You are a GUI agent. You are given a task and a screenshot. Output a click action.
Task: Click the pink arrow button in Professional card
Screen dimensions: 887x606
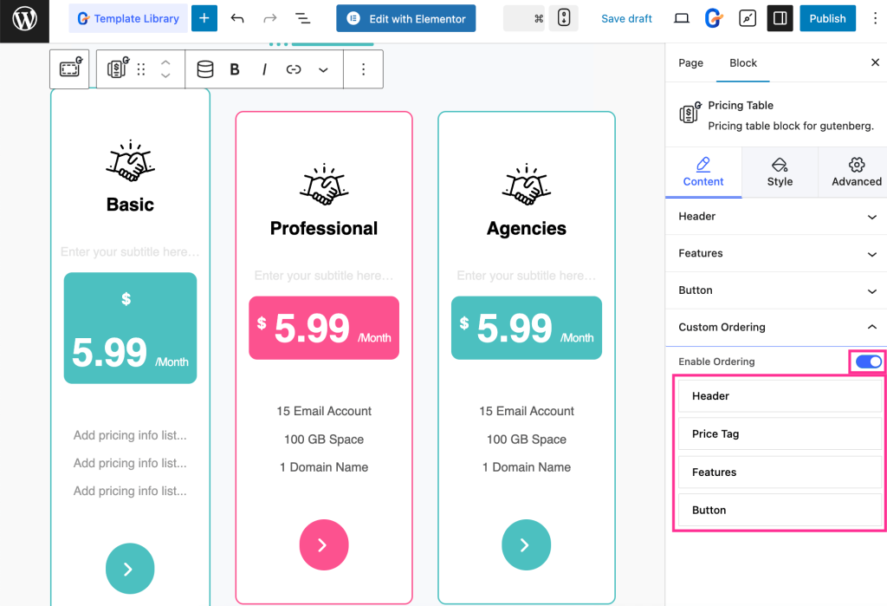pos(324,544)
